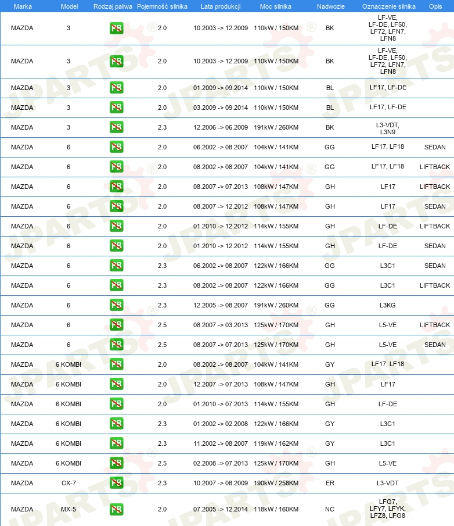This screenshot has width=454, height=526.
Task: Click the date range 01.2009 -> 09.2014
Action: tap(221, 88)
